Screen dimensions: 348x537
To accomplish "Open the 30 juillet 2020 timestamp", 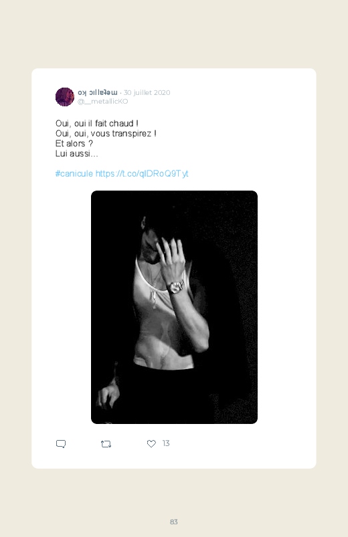I will point(147,92).
